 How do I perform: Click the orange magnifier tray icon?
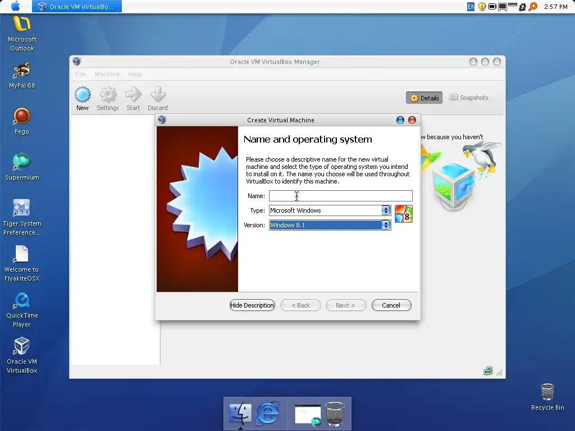point(533,7)
